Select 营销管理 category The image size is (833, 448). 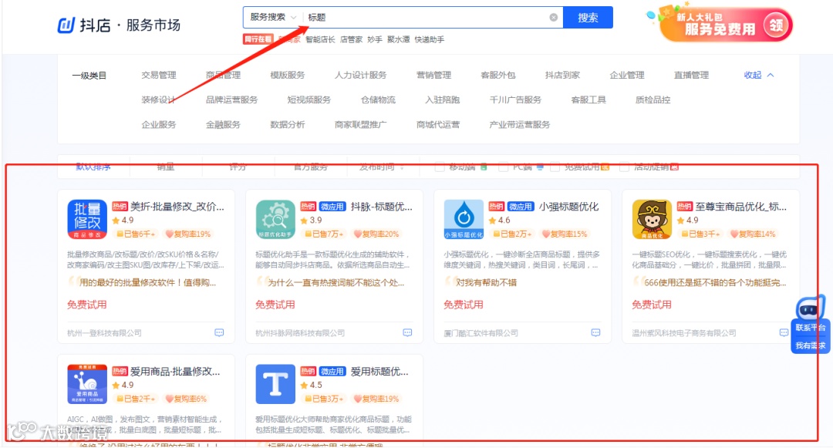tap(433, 75)
